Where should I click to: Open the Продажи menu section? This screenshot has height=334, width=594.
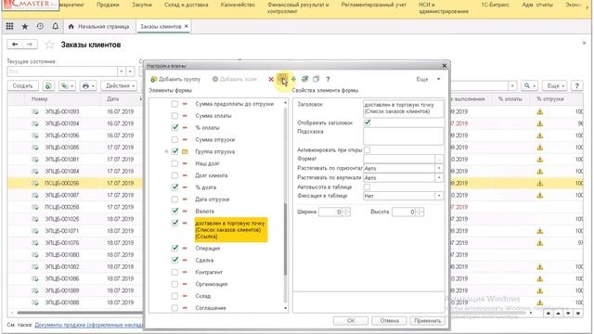pyautogui.click(x=108, y=5)
